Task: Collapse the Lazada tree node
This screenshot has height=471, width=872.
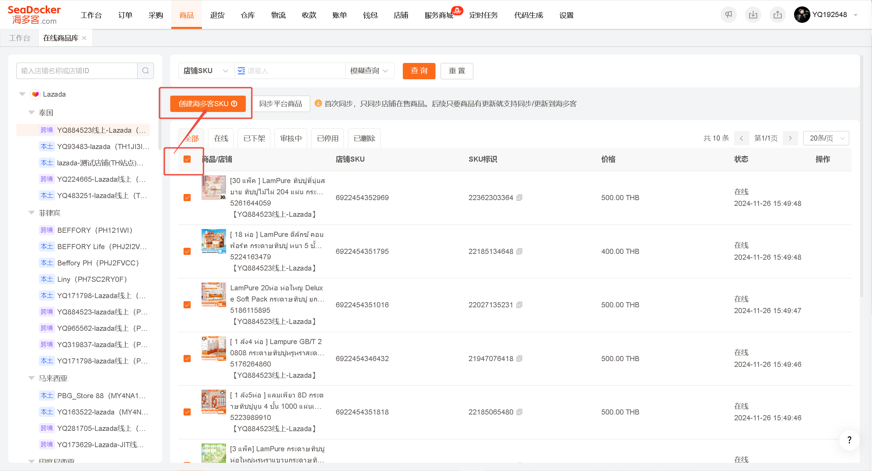Action: coord(22,94)
